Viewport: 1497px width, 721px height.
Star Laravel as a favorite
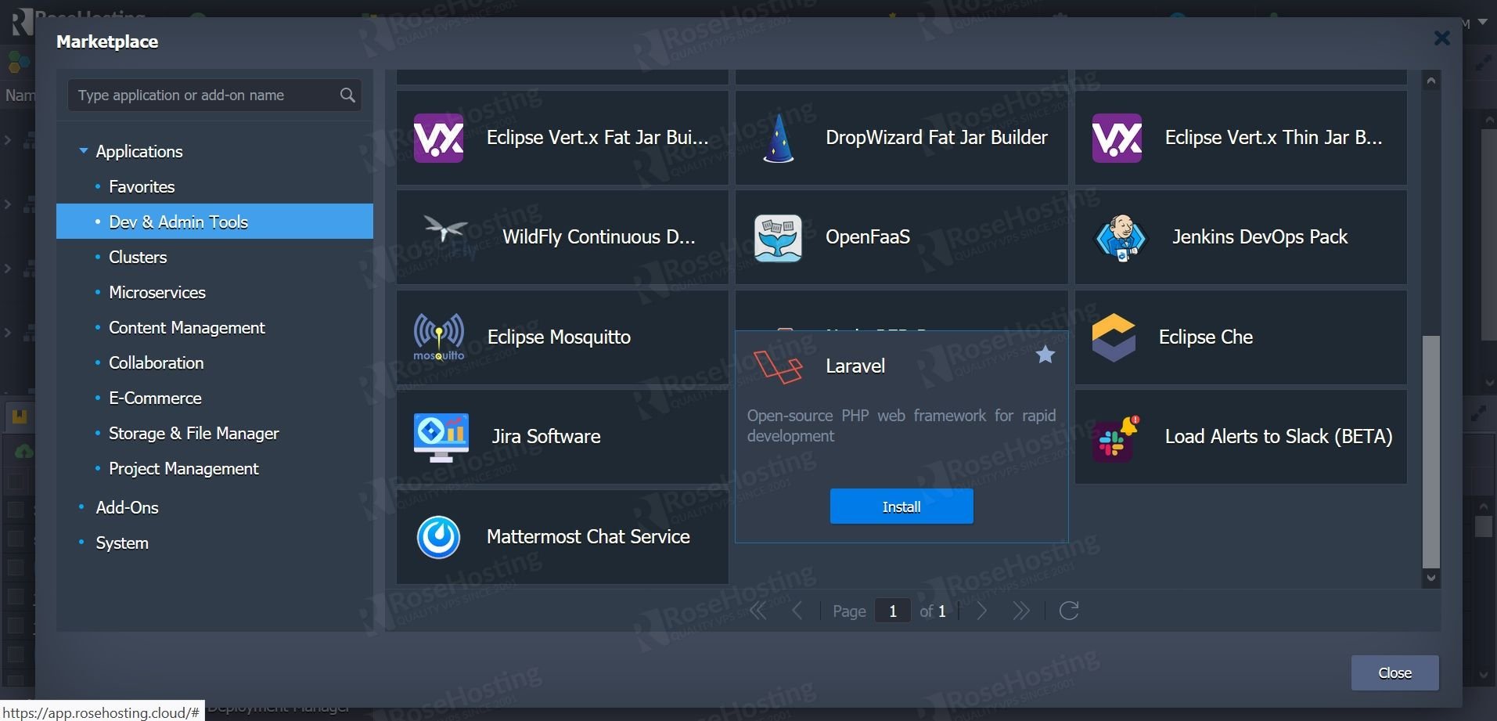pos(1046,355)
